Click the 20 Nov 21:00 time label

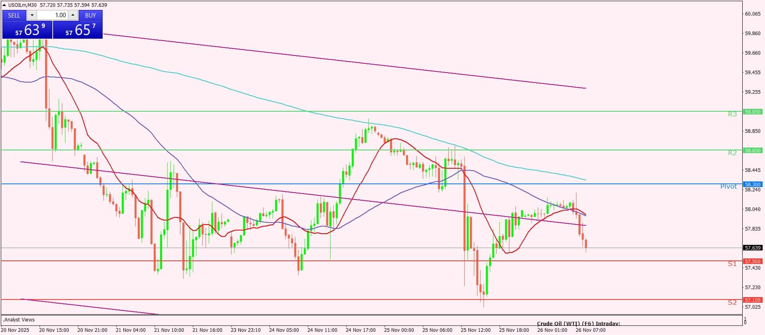click(92, 330)
